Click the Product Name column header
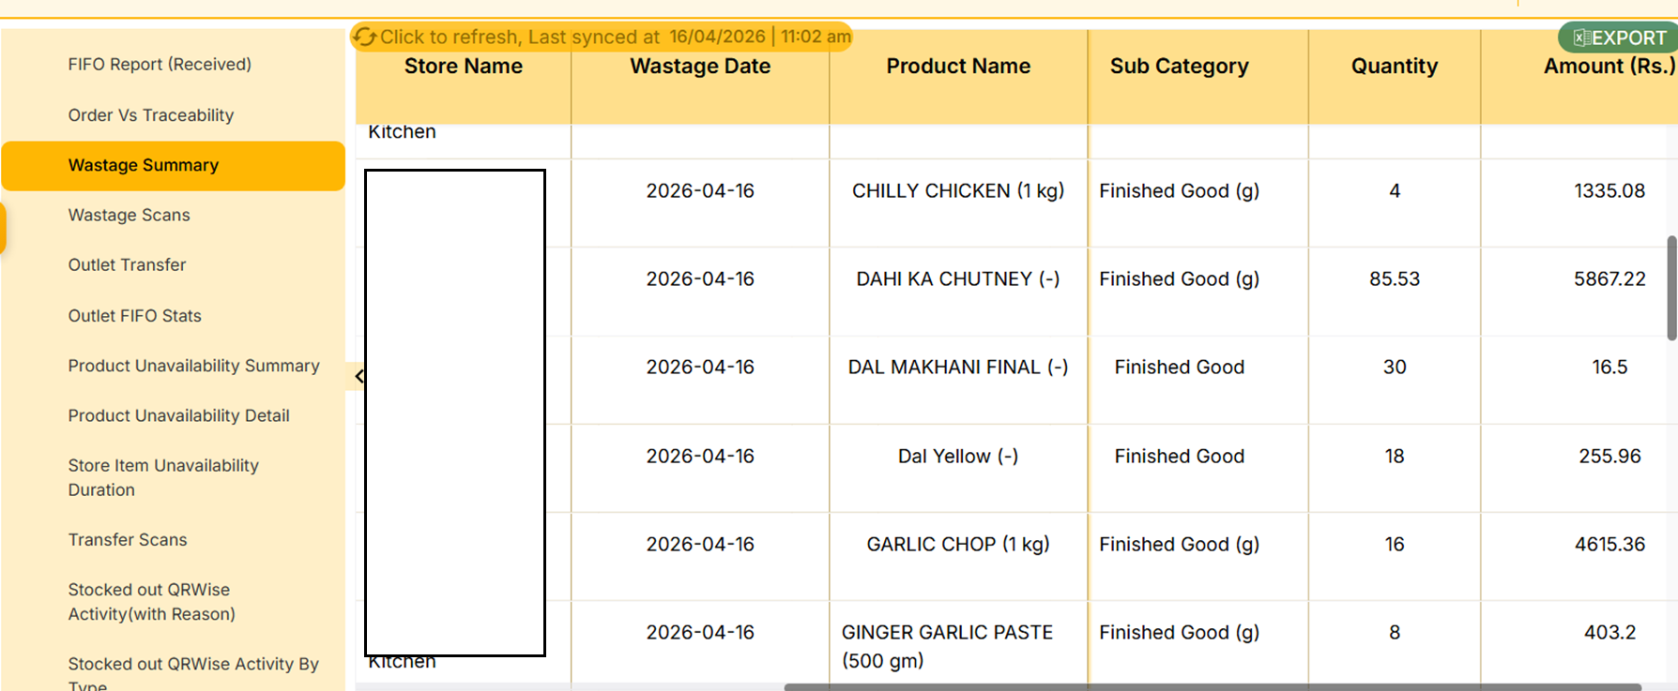The image size is (1678, 691). [x=958, y=67]
